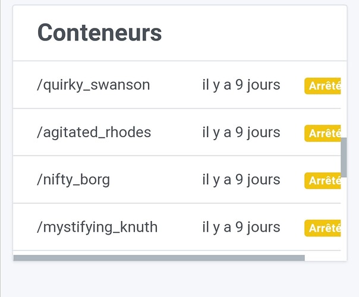The height and width of the screenshot is (297, 359).
Task: Click the Arrêté status of agitated_rhodes
Action: [x=323, y=134]
